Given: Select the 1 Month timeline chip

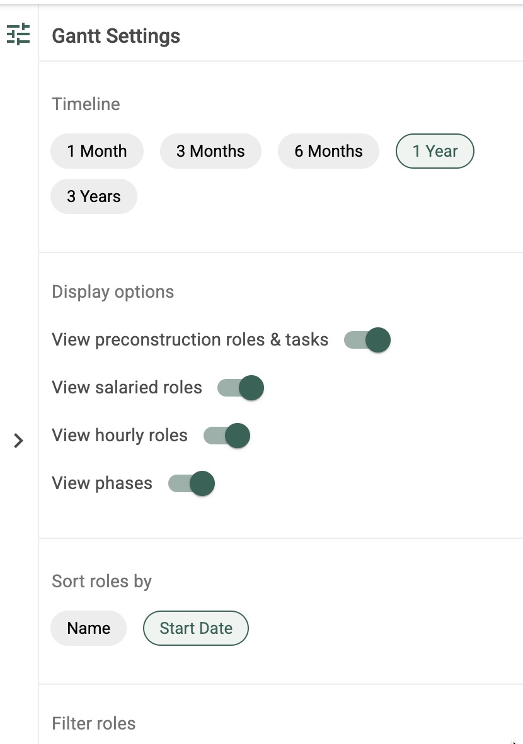Looking at the screenshot, I should [x=97, y=151].
